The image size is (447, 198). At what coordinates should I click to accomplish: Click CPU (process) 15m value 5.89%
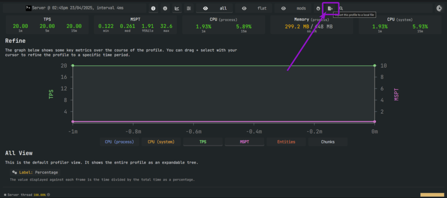pos(244,27)
